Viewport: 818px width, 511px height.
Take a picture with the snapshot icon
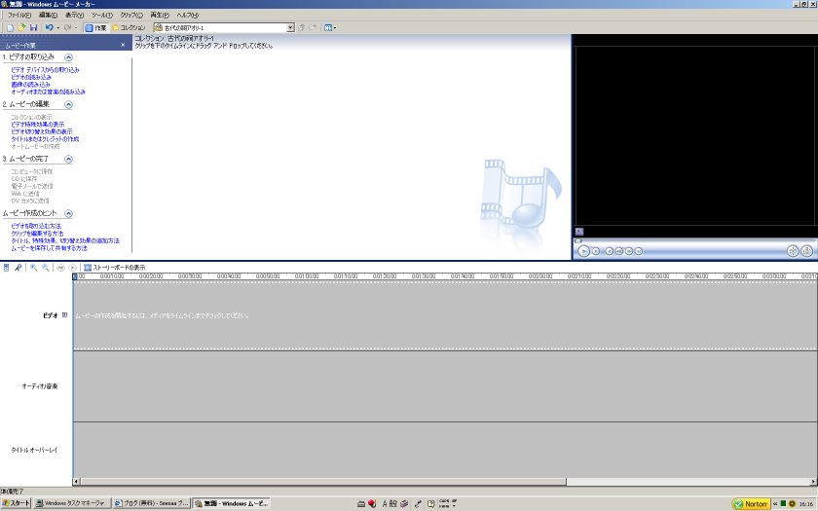(806, 251)
